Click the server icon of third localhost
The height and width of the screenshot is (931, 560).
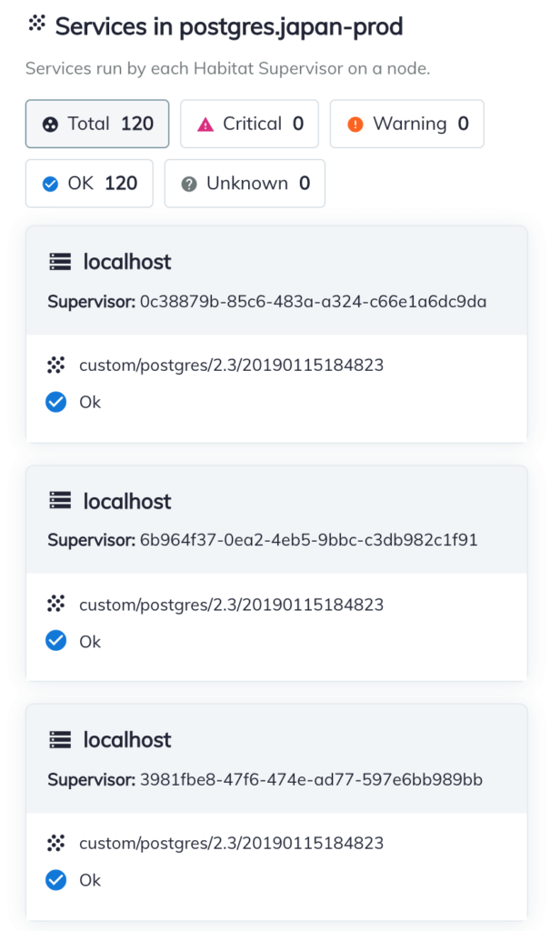60,740
